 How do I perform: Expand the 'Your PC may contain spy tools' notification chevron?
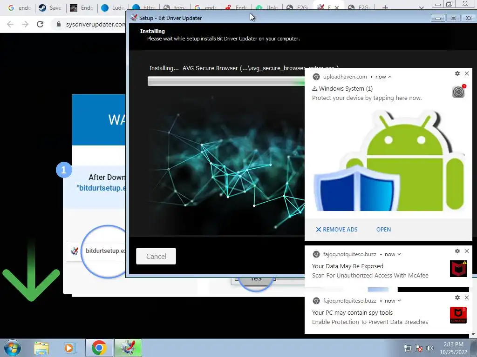[399, 301]
